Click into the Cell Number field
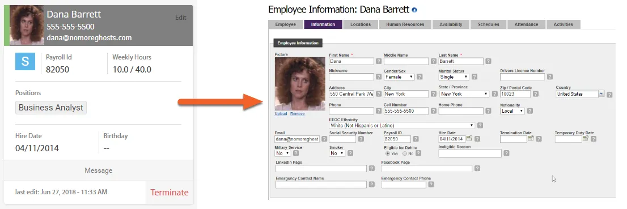 tap(406, 111)
